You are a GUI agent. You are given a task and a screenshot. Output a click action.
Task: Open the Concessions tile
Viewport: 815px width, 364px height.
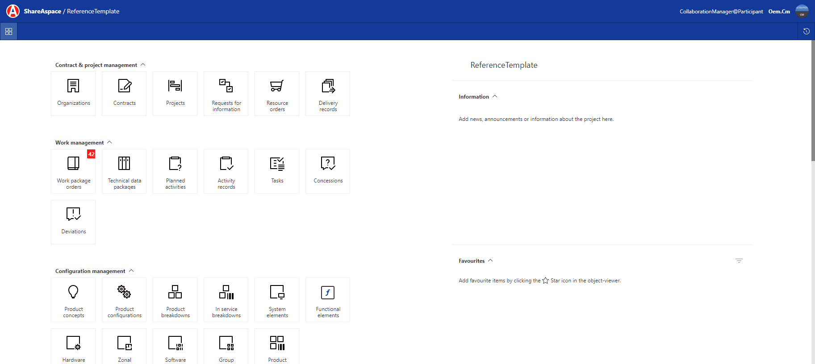click(328, 171)
